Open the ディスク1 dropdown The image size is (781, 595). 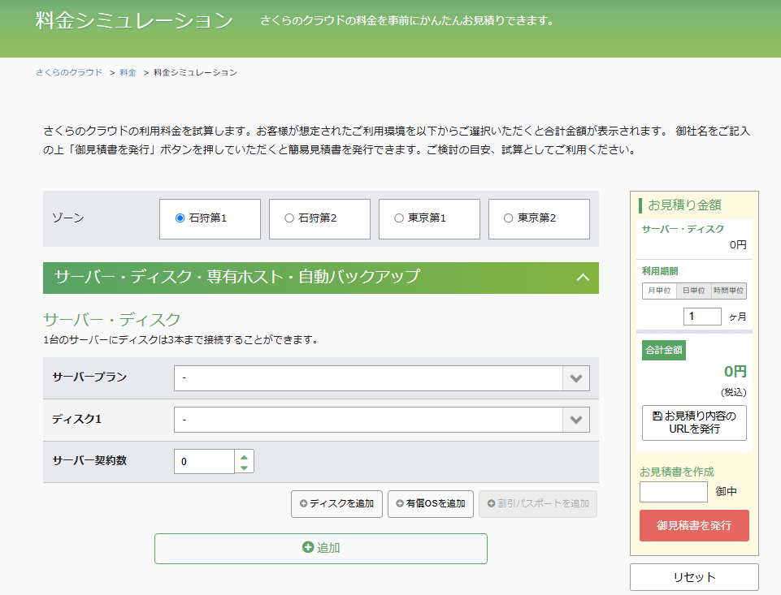381,420
